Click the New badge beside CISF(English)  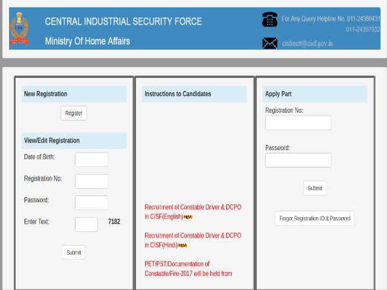click(188, 217)
